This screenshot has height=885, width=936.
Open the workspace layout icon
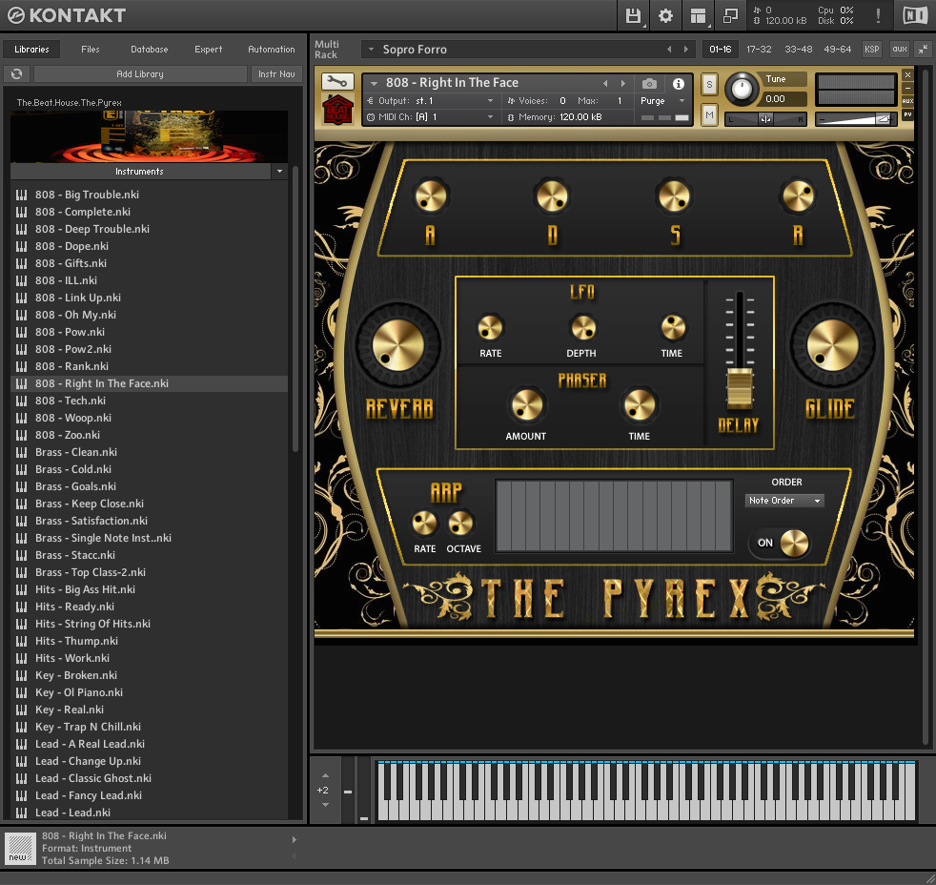click(698, 15)
